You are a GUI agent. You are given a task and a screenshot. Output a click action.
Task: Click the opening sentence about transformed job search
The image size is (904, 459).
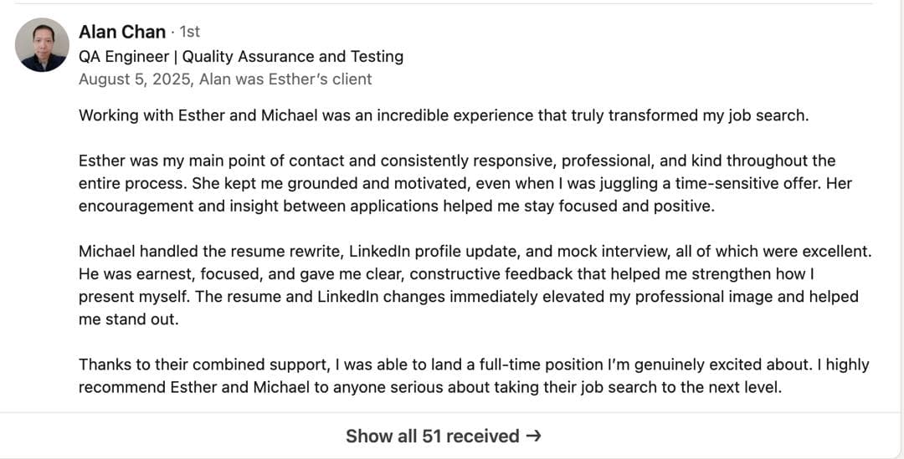(444, 115)
